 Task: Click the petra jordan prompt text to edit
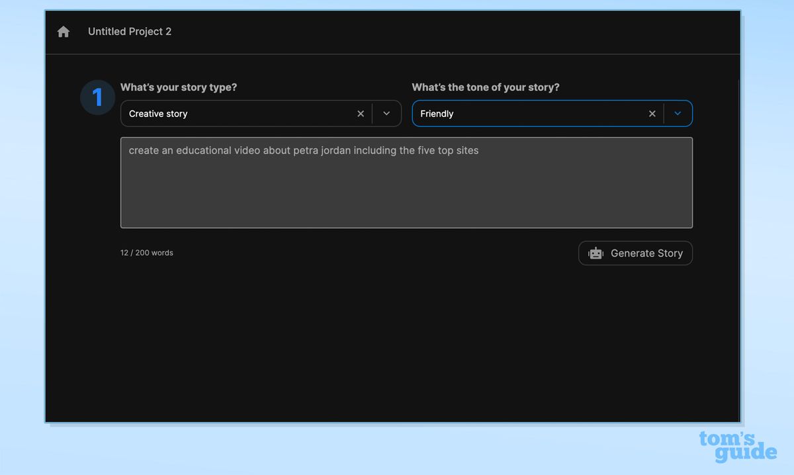click(302, 150)
